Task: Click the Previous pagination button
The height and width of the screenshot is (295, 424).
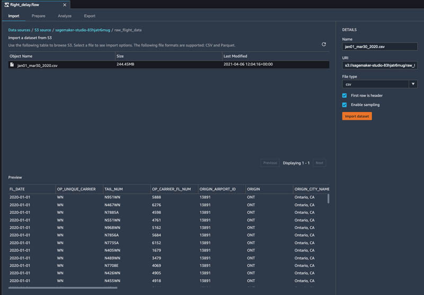Action: pos(270,163)
